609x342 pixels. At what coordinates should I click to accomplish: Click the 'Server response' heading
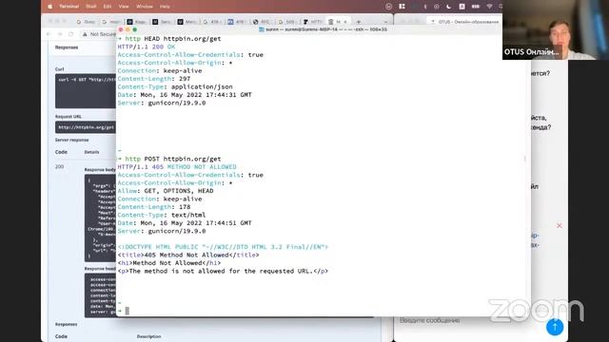(72, 140)
